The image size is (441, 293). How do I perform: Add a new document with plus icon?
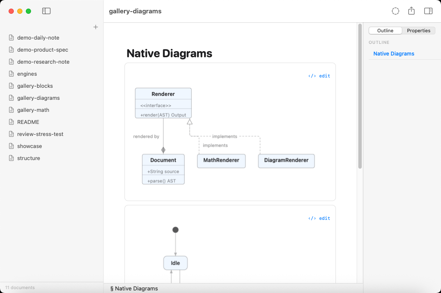pos(96,27)
